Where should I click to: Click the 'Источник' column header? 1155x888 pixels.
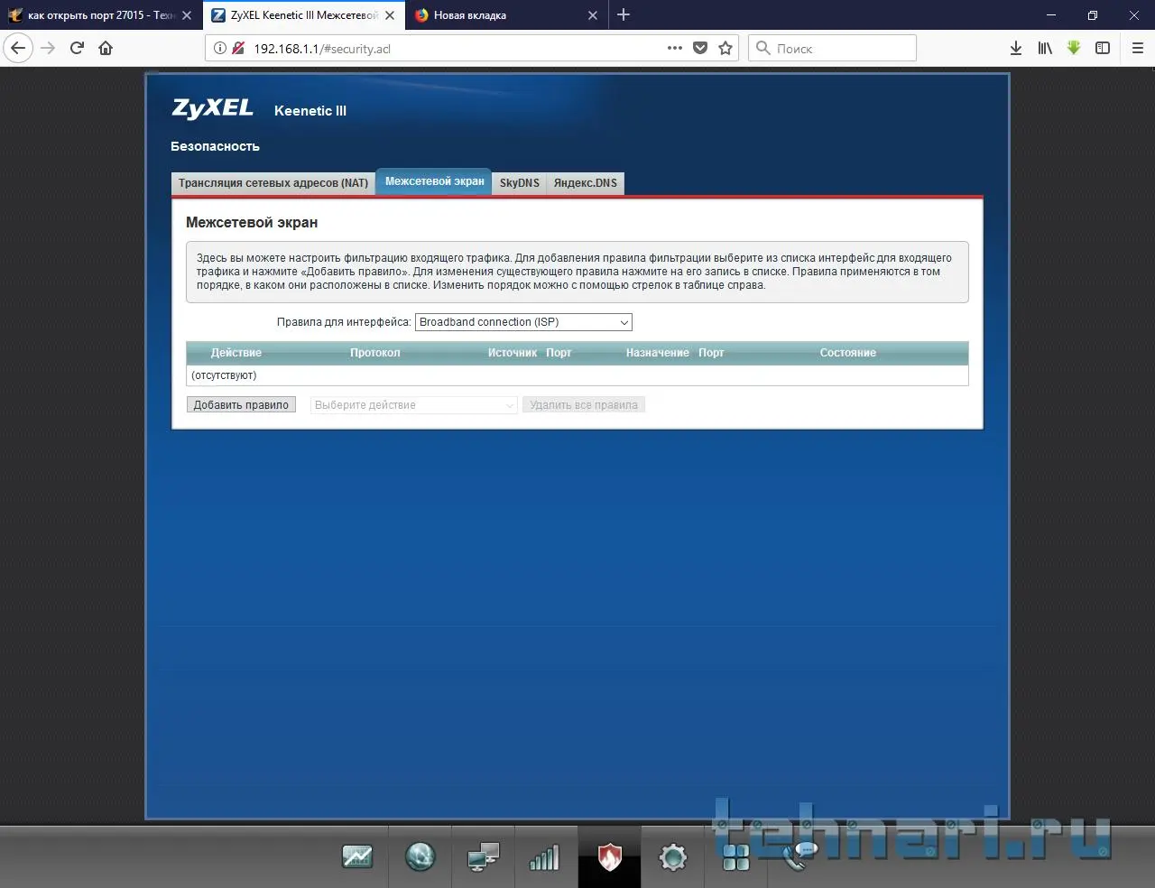point(513,353)
